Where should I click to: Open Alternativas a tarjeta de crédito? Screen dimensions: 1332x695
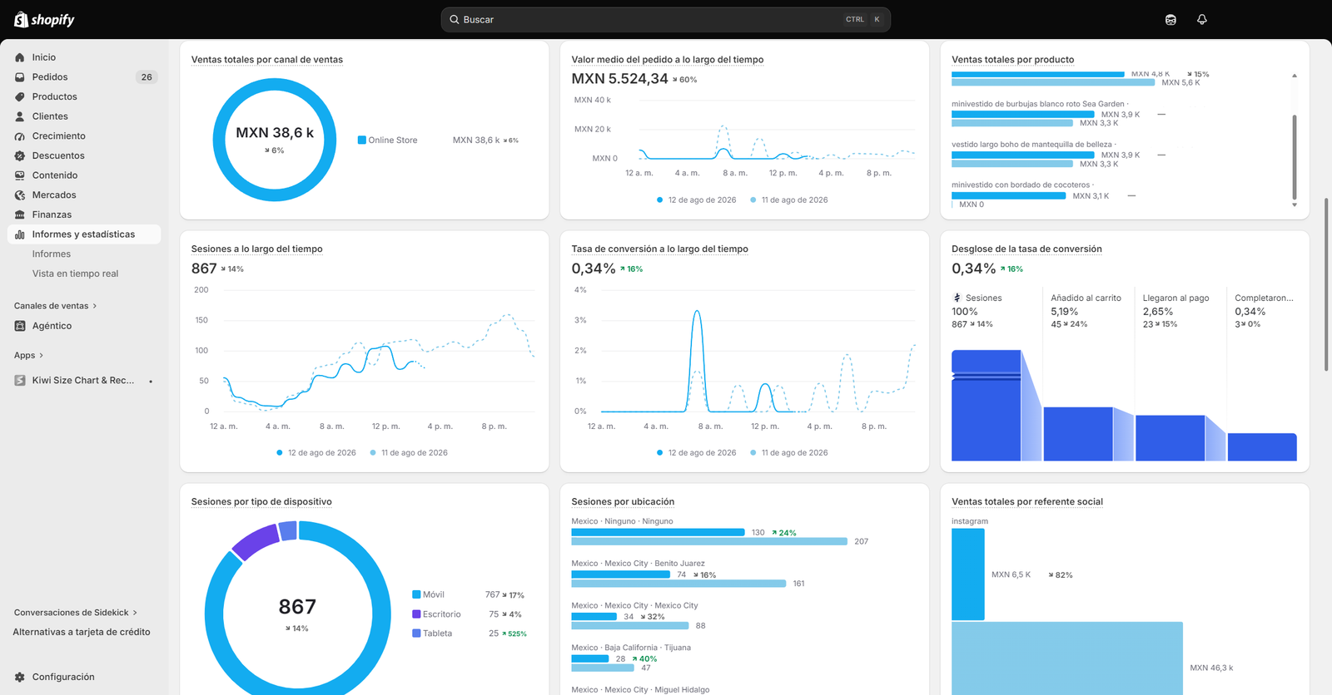[82, 632]
